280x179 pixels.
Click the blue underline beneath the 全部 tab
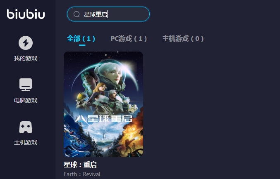[82, 45]
